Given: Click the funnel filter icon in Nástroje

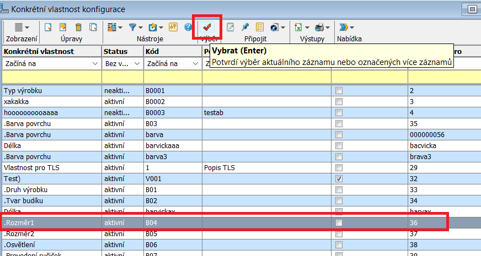Looking at the screenshot, I should pos(133,27).
